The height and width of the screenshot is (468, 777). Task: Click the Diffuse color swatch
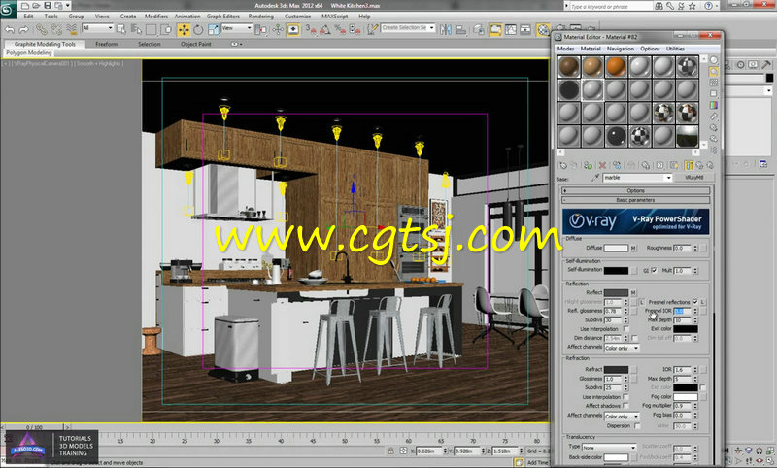coord(616,248)
